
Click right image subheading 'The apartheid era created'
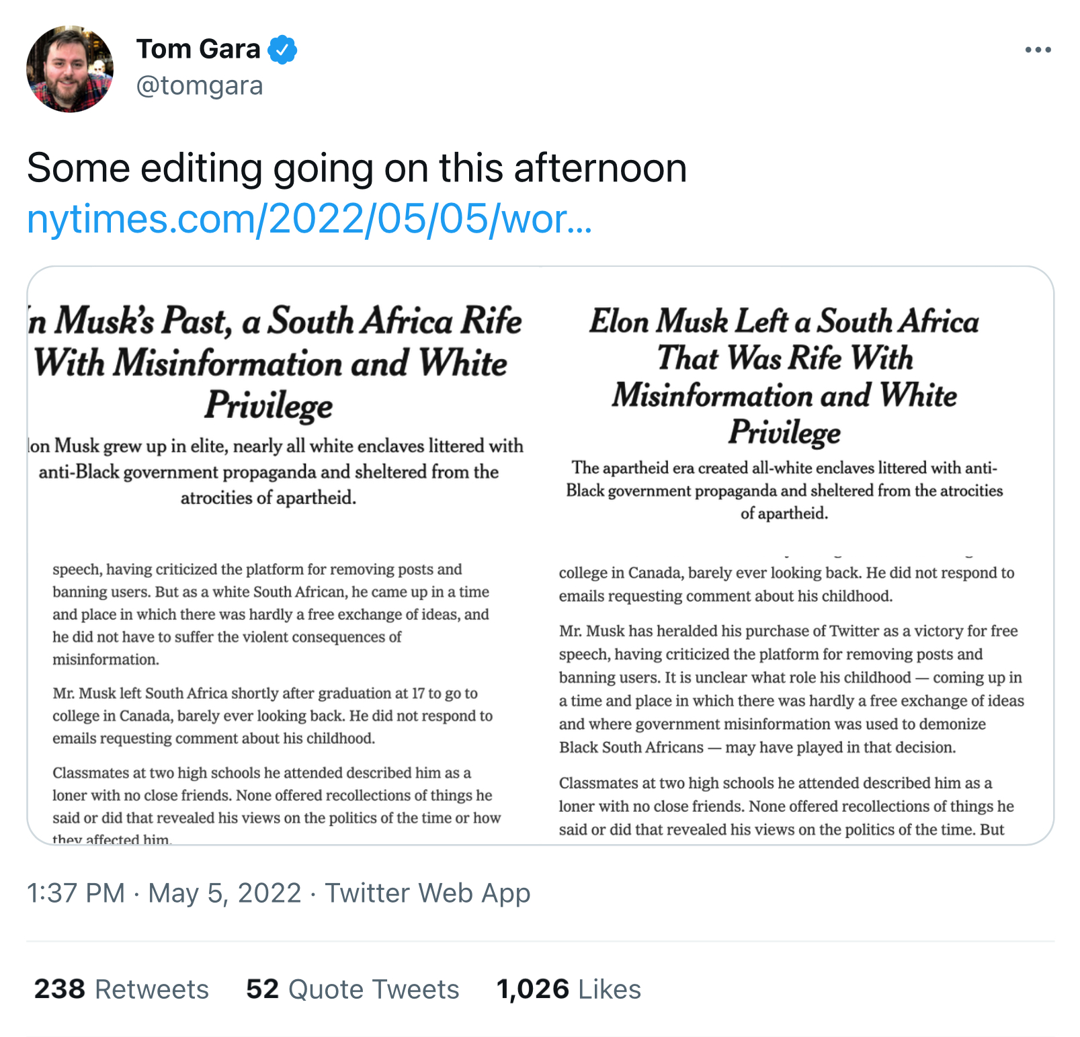(784, 491)
